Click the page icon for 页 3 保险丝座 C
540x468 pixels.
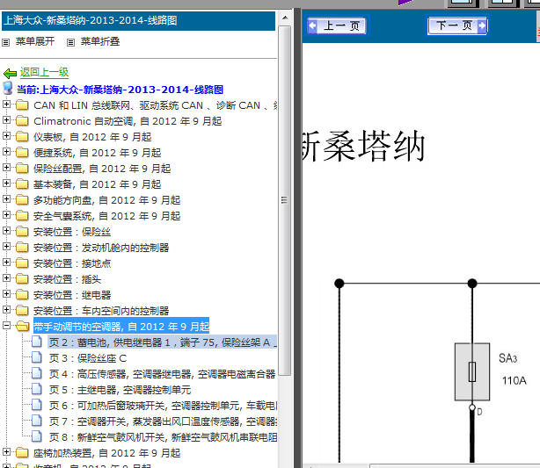[37, 357]
